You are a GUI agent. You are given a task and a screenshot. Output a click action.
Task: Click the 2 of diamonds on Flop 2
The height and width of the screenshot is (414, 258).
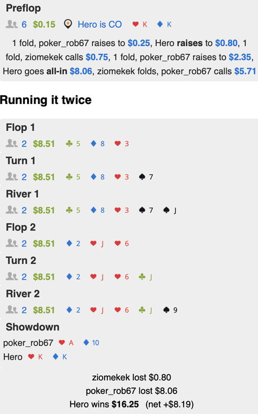click(73, 244)
